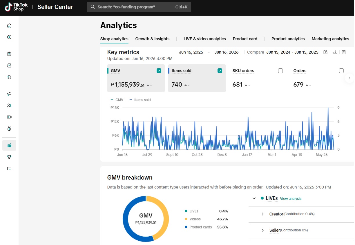Show more metrics with the right arrow button

point(349,78)
